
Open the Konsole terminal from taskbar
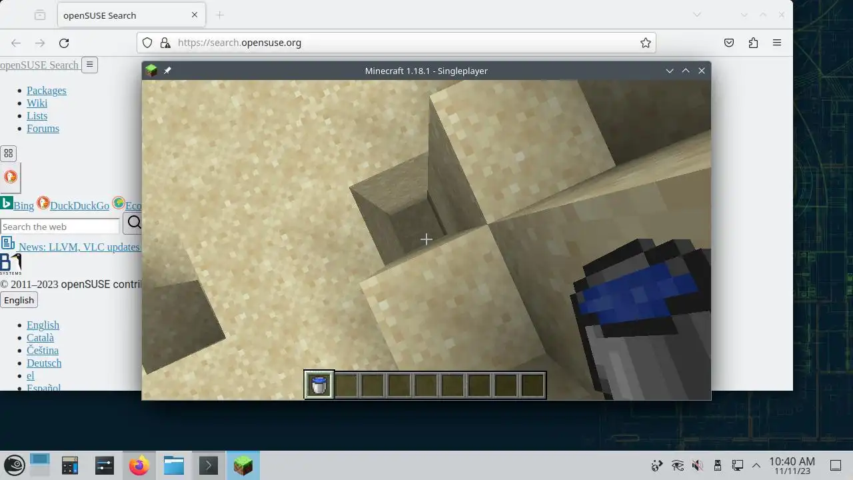[x=209, y=465]
